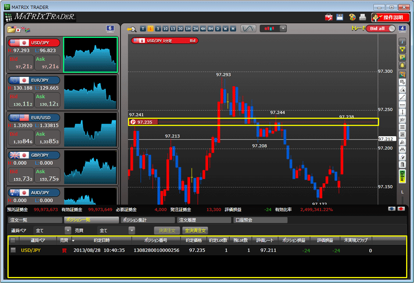Select the trend line drawing tool

click(x=402, y=97)
